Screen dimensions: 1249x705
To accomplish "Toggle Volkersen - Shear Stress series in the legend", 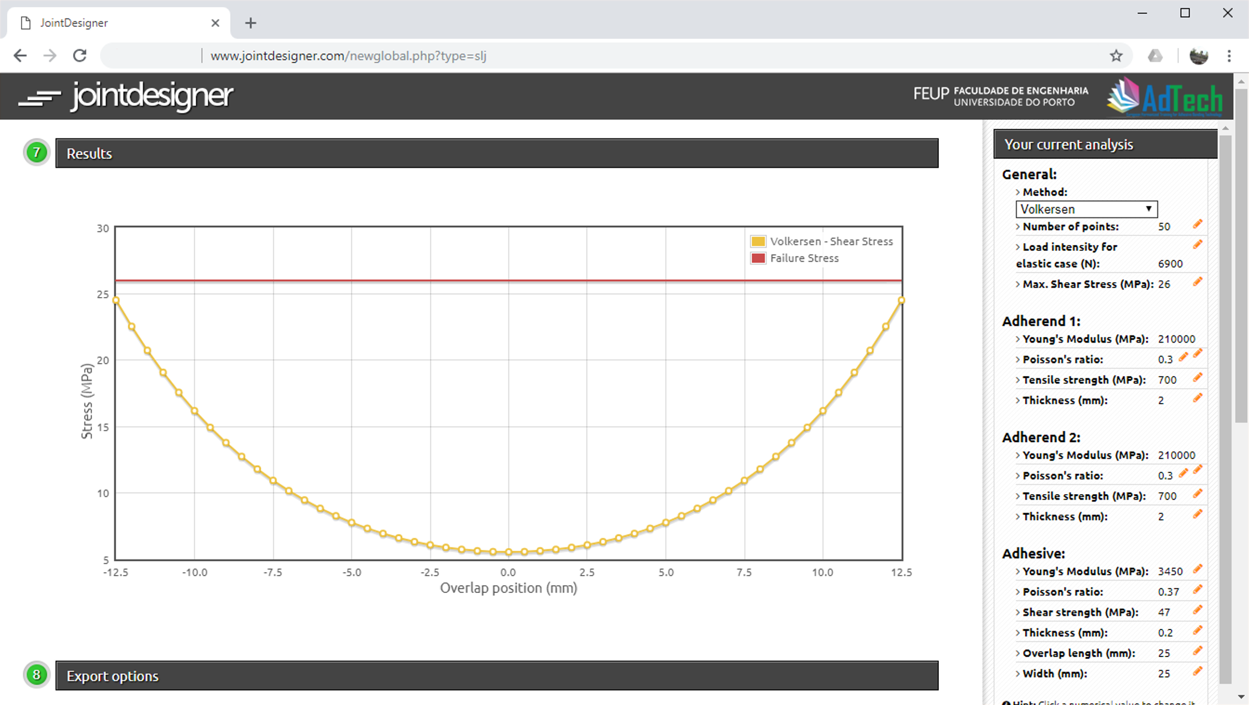I will tap(831, 241).
